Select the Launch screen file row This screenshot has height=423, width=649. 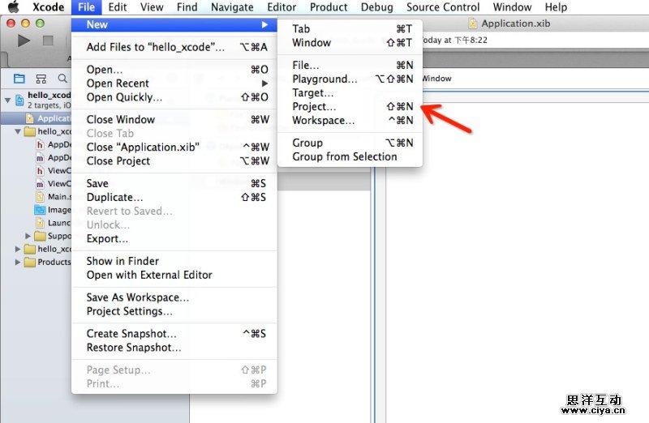(x=36, y=223)
